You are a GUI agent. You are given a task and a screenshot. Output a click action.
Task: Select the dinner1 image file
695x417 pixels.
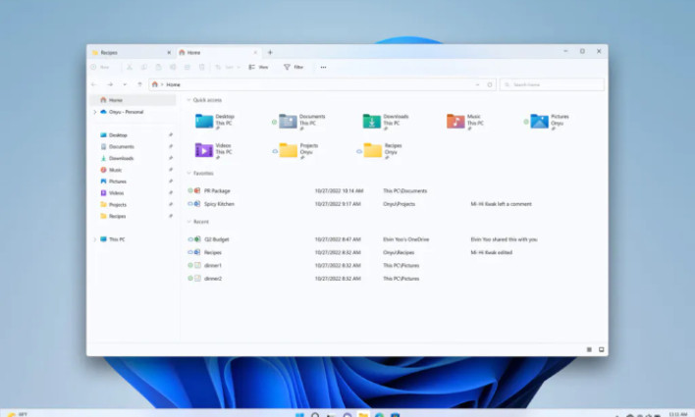(x=213, y=266)
